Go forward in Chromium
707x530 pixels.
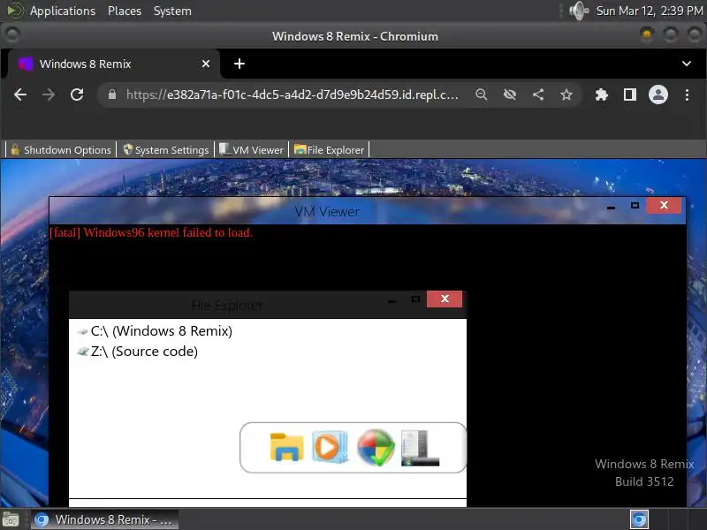pos(49,95)
